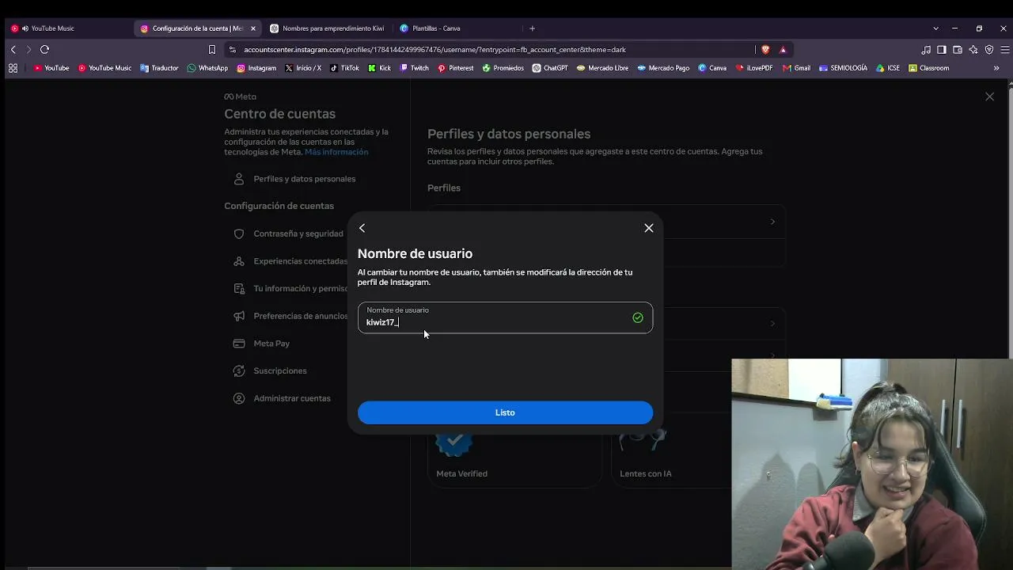Open the Promiedos bookmark
1013x570 pixels.
point(503,68)
